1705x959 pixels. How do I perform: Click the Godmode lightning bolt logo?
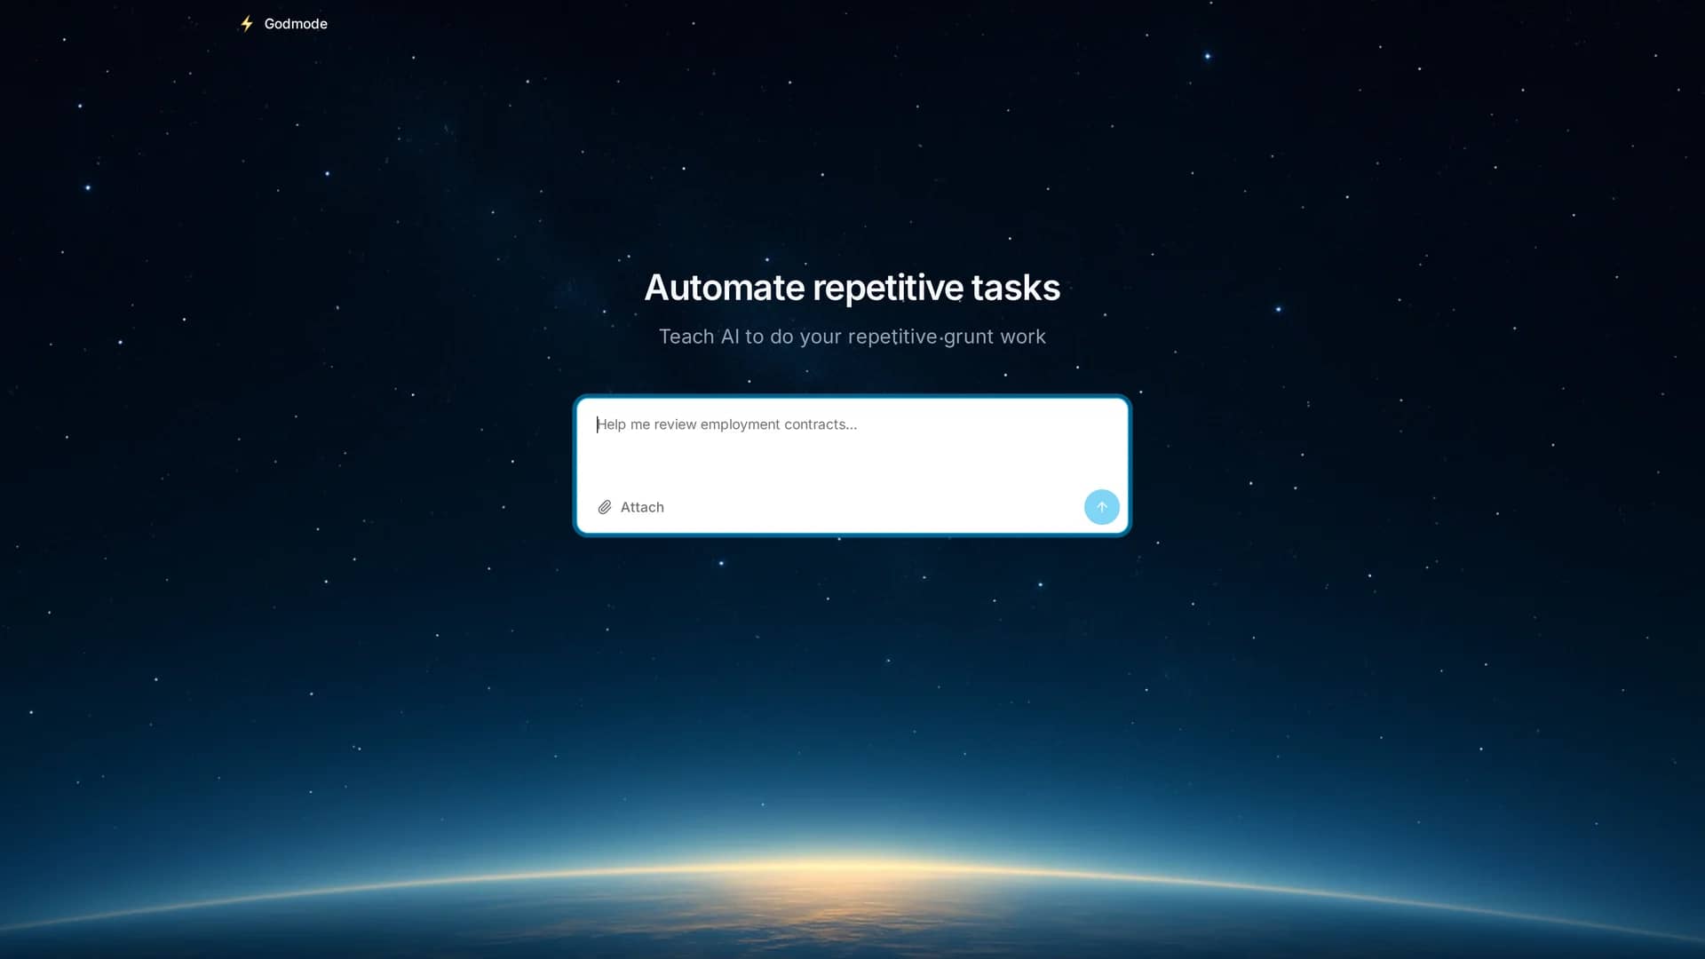pyautogui.click(x=247, y=24)
